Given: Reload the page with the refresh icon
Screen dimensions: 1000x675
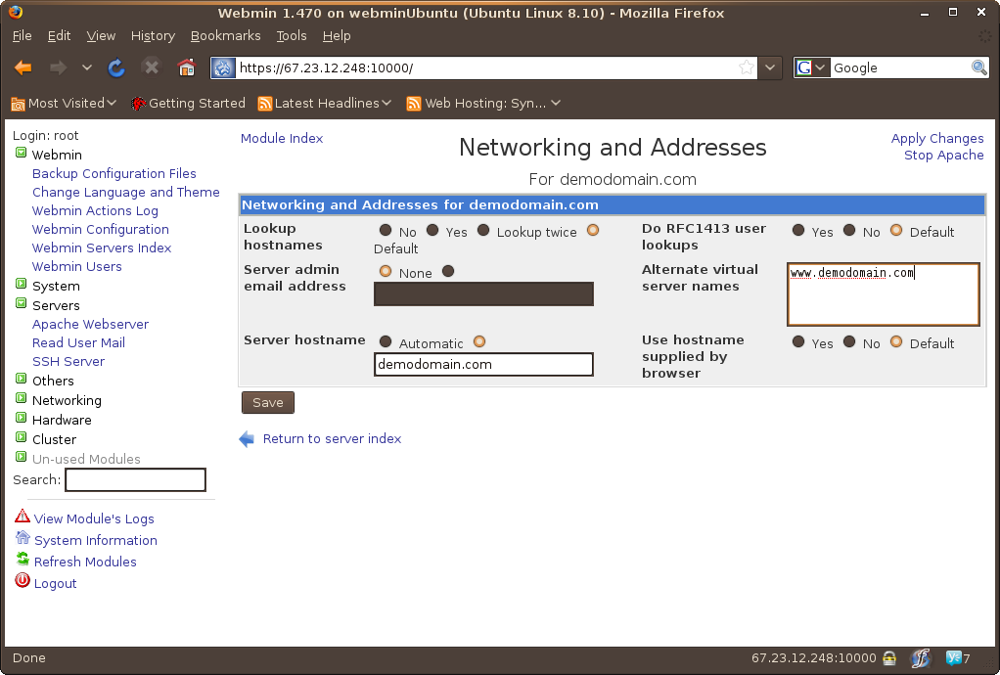Looking at the screenshot, I should (x=116, y=67).
